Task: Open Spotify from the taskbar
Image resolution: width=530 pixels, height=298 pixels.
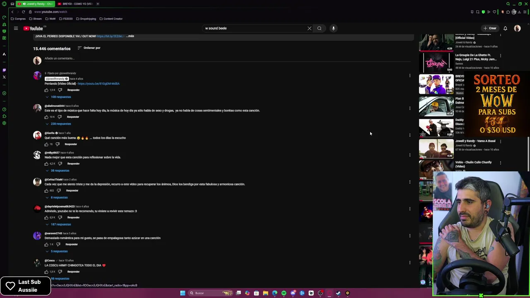Action: click(284, 293)
